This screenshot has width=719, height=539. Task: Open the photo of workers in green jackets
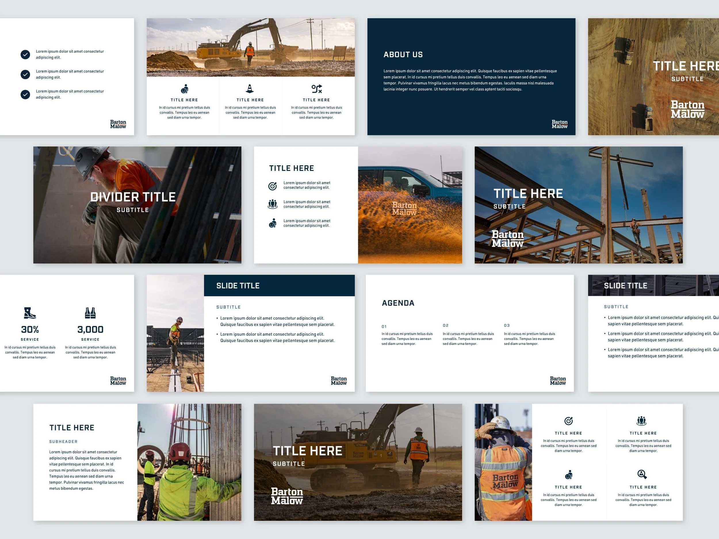189,462
